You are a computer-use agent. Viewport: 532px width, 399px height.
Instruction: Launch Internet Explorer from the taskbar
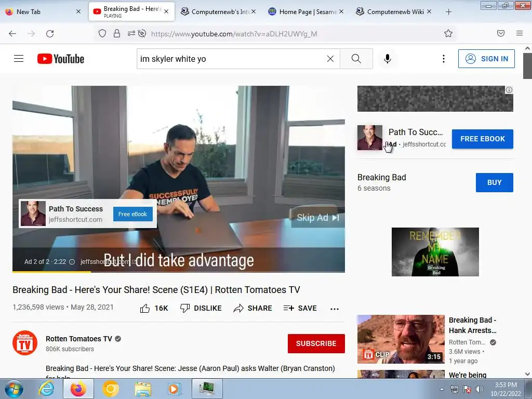click(x=46, y=389)
